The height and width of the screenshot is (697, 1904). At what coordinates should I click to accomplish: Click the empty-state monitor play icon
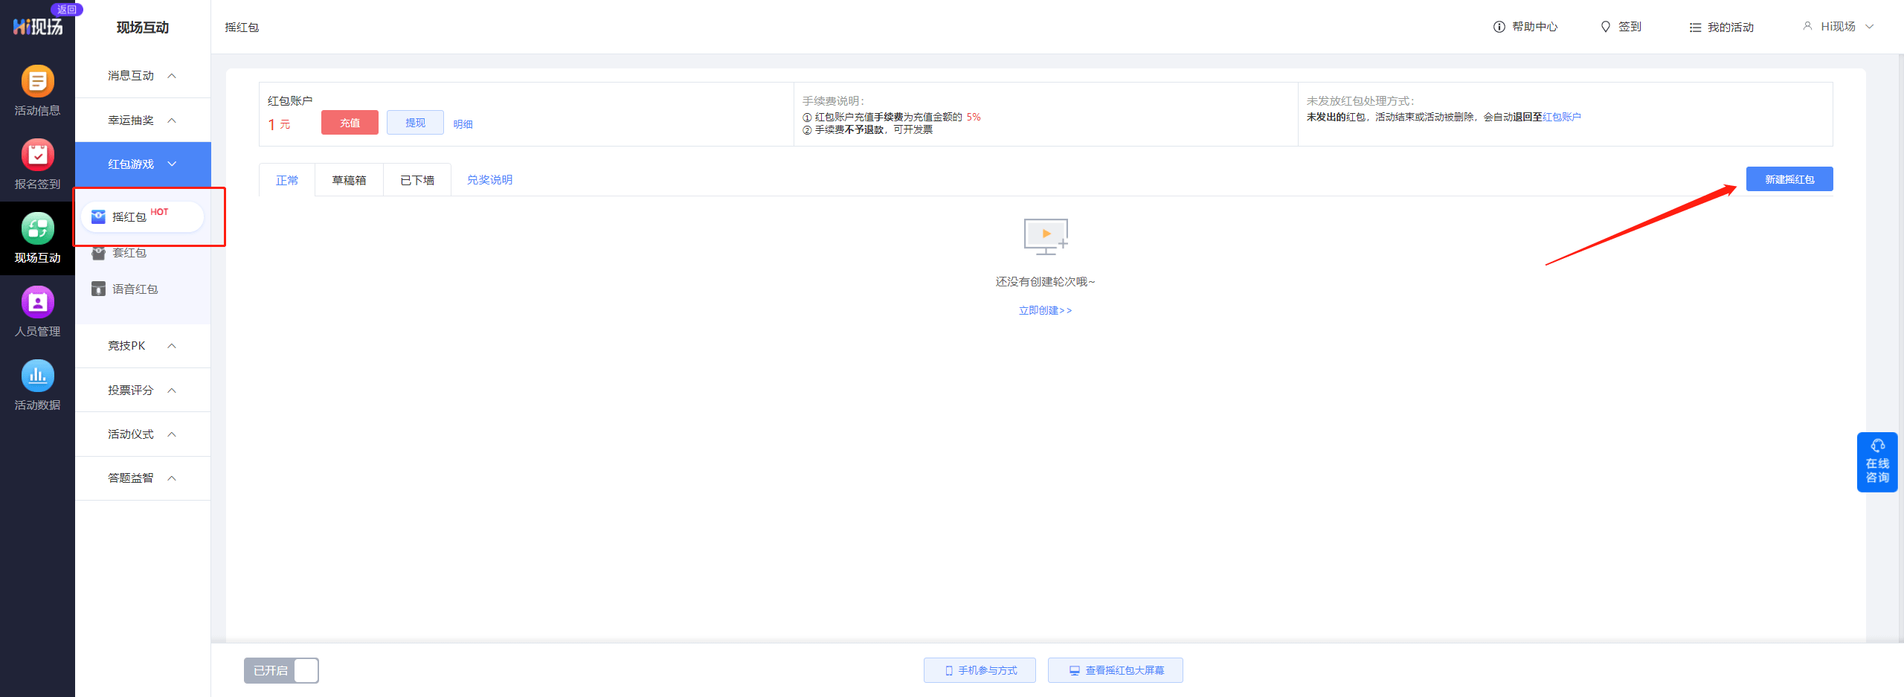pos(1045,236)
